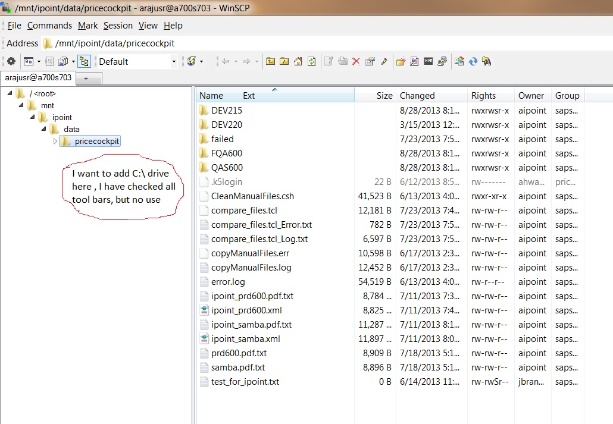Select the arajusr@a700s703 session tab

coord(38,78)
